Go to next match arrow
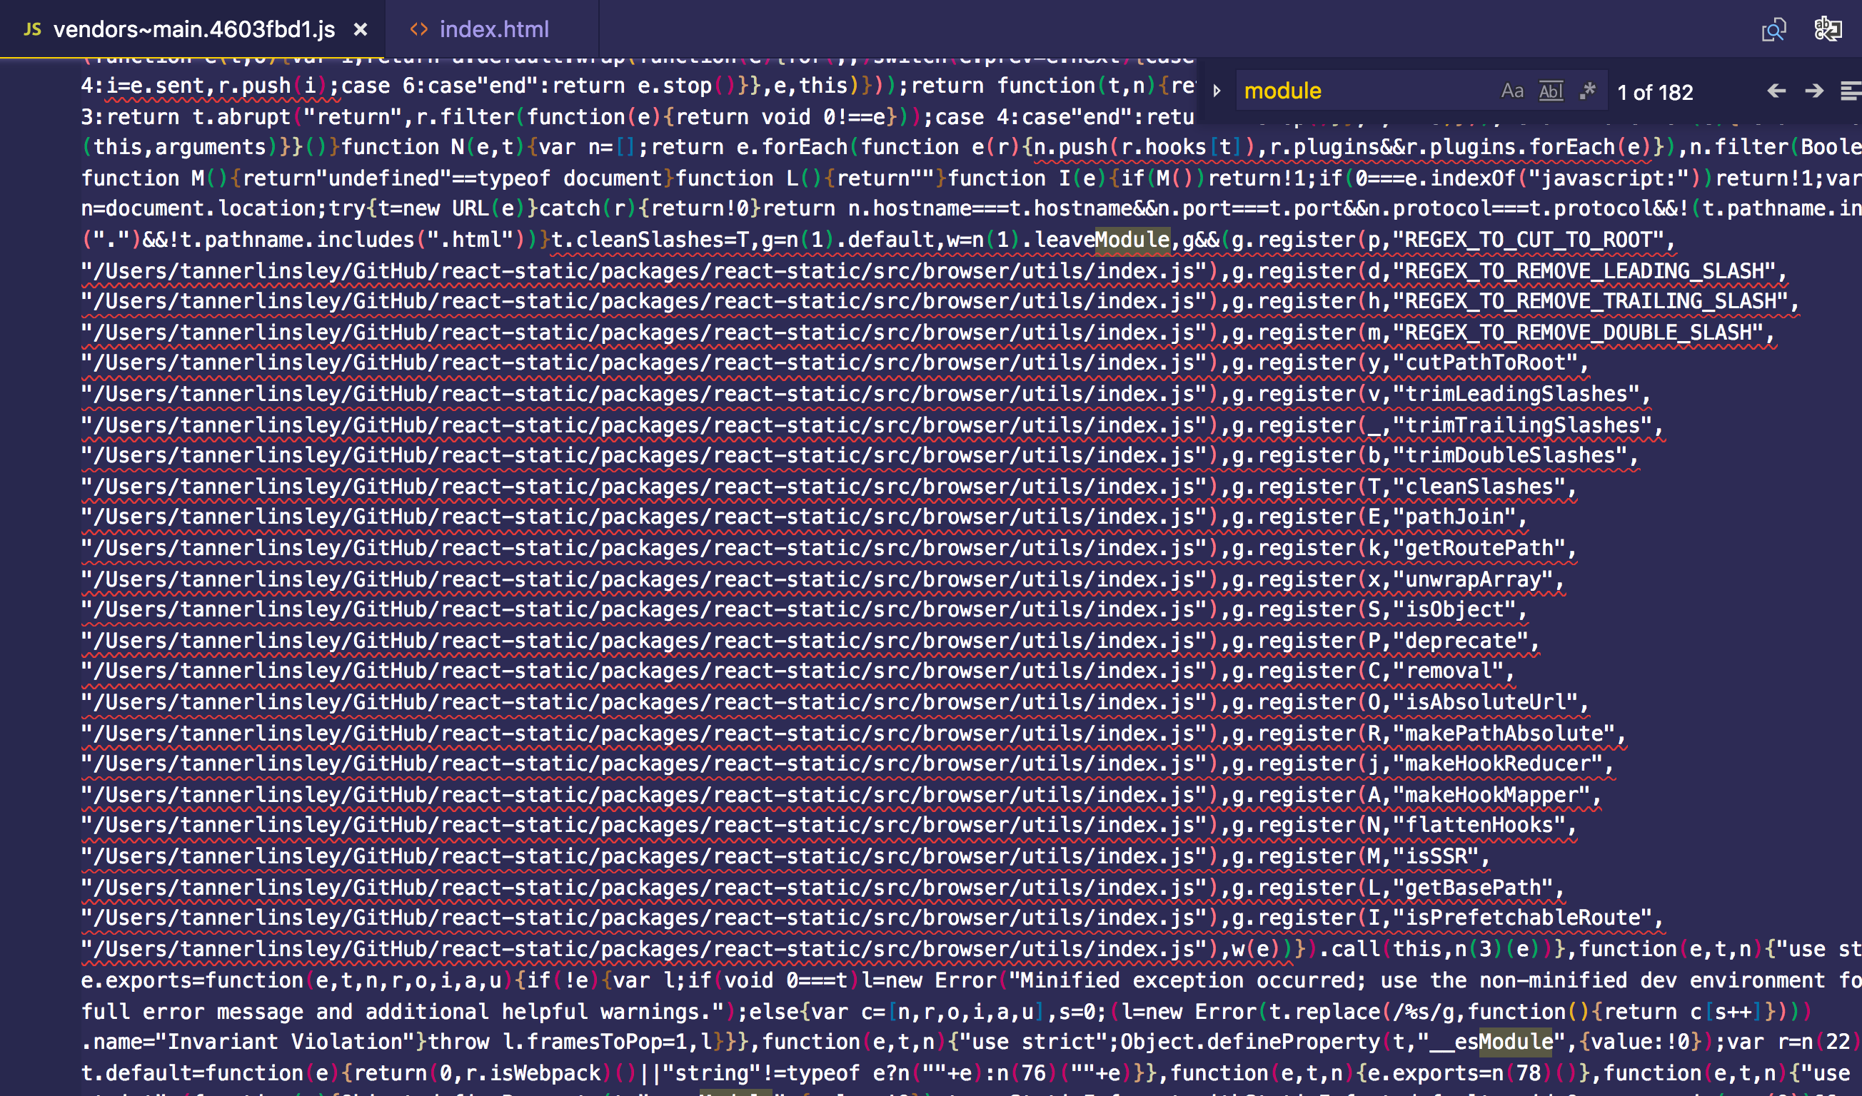Viewport: 1862px width, 1096px height. 1814,91
